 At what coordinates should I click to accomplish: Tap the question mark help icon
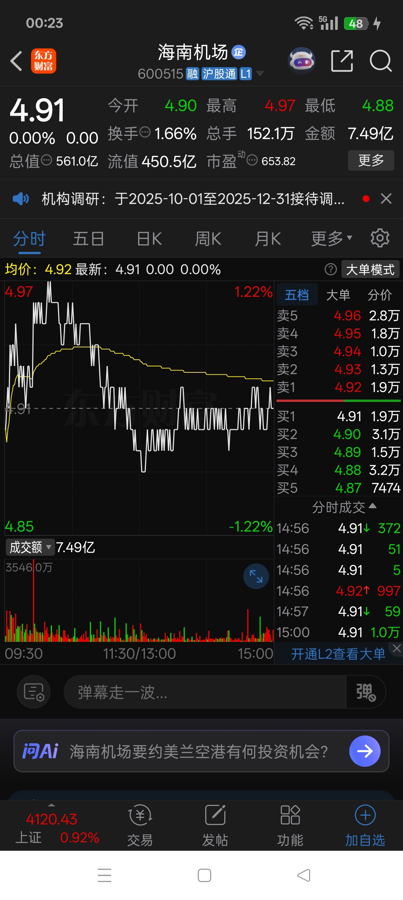pyautogui.click(x=331, y=269)
